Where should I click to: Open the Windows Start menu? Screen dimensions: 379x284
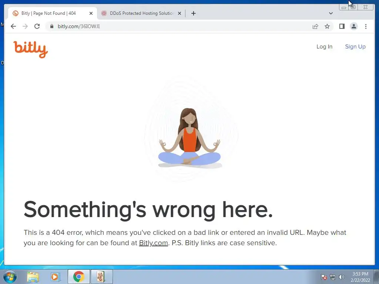point(10,277)
